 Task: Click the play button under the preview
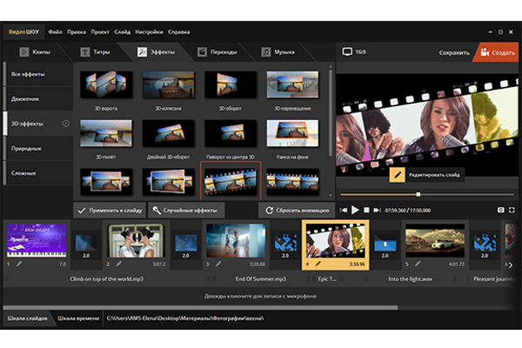[x=355, y=210]
